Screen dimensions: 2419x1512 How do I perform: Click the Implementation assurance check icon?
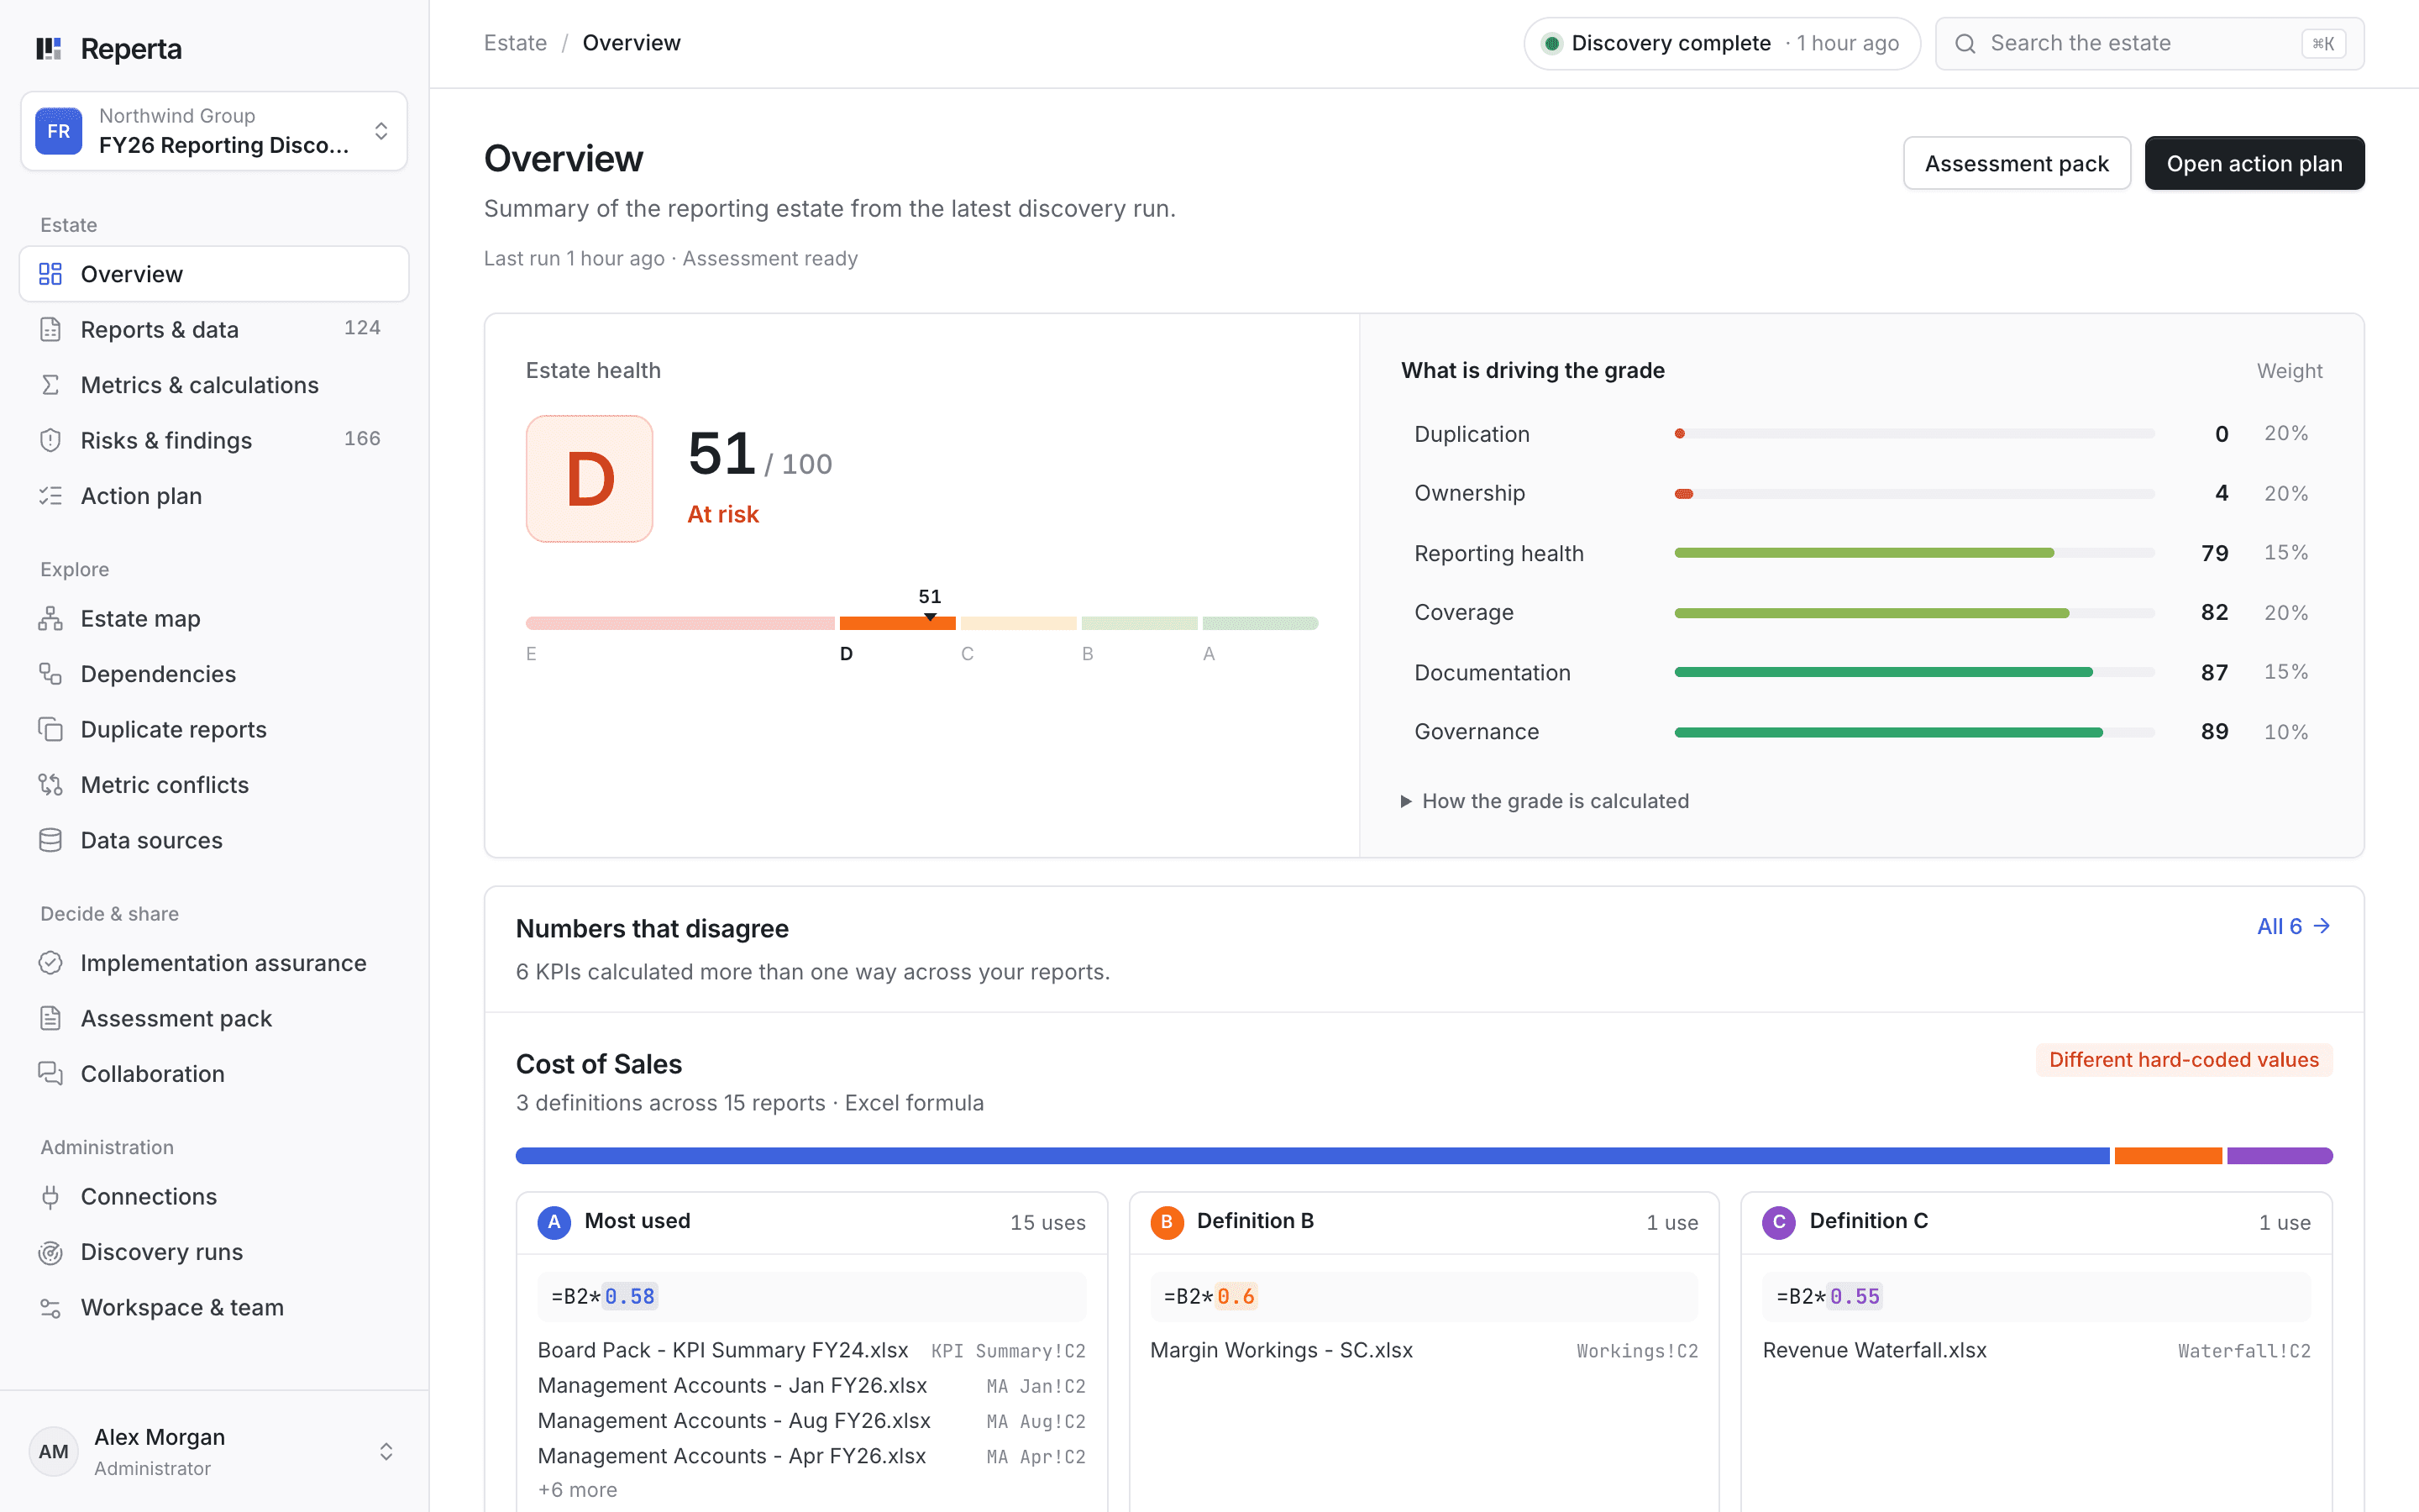(x=50, y=963)
